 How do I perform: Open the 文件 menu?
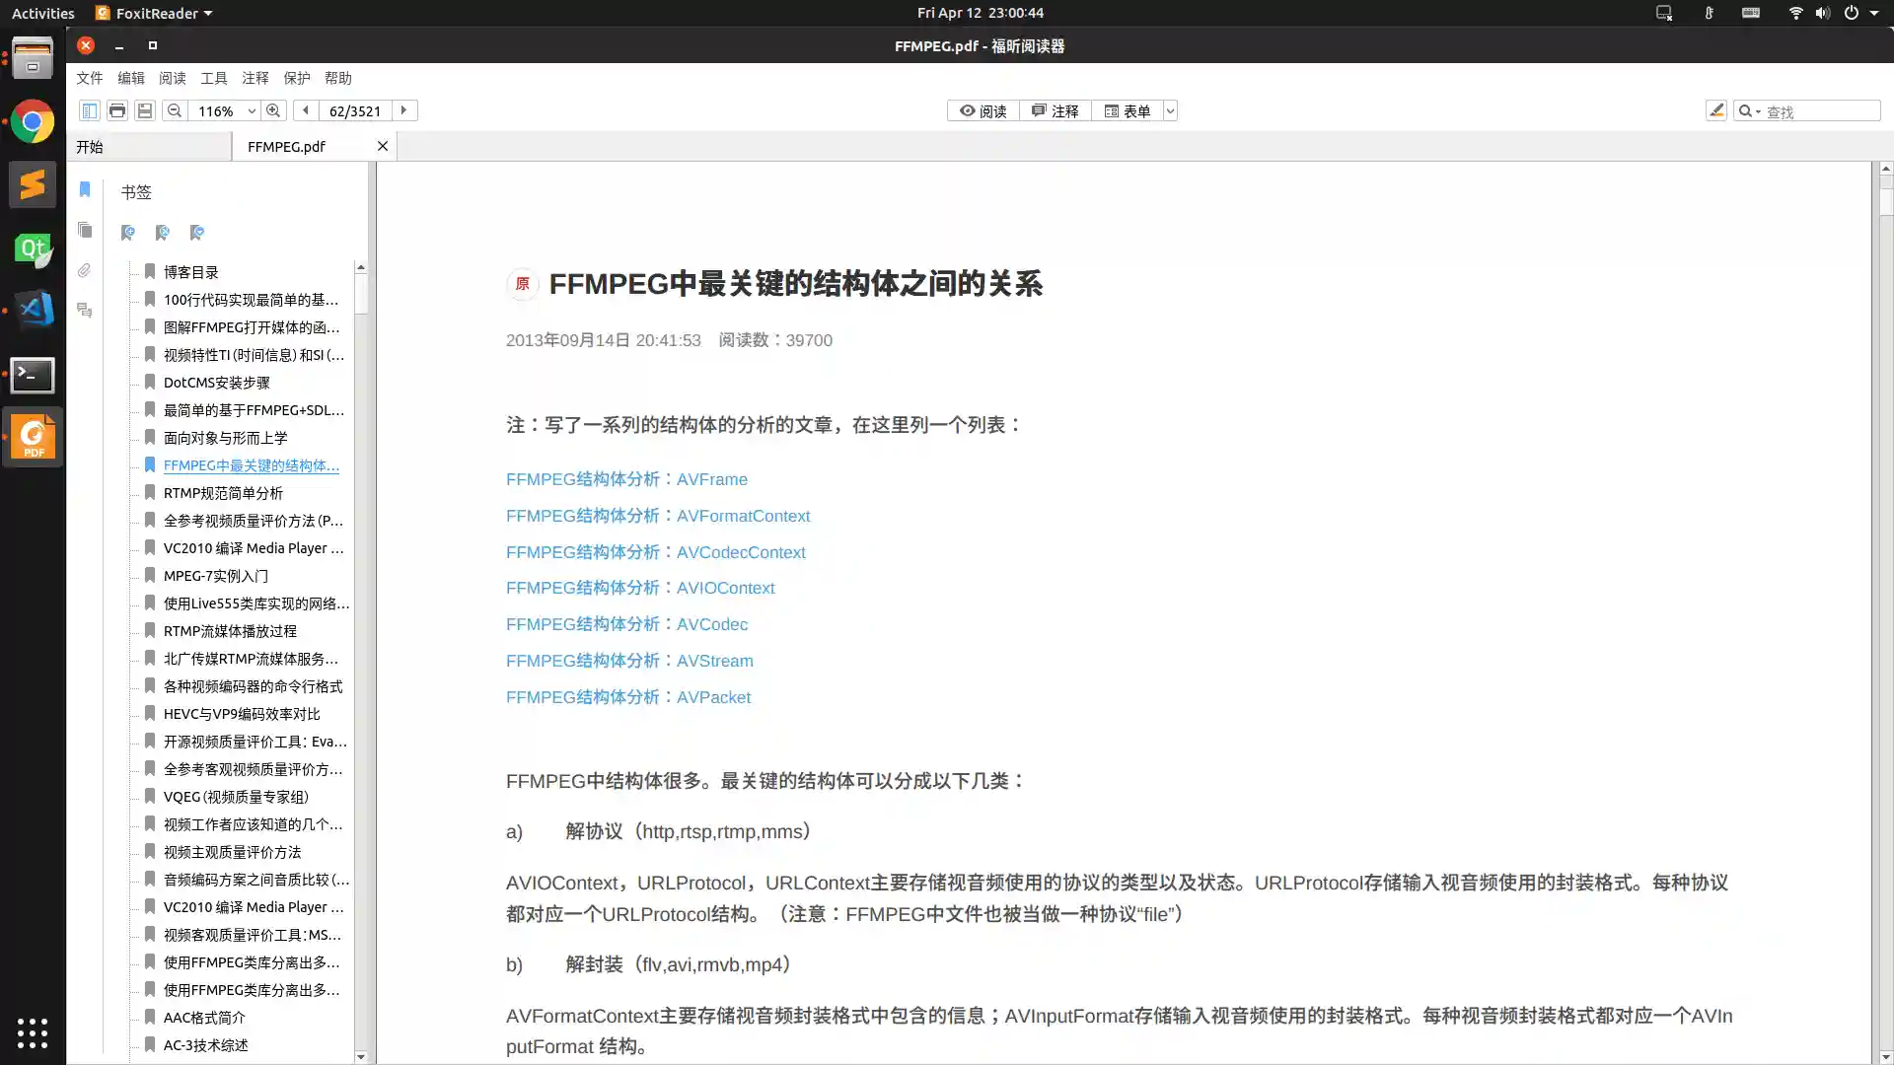point(90,78)
